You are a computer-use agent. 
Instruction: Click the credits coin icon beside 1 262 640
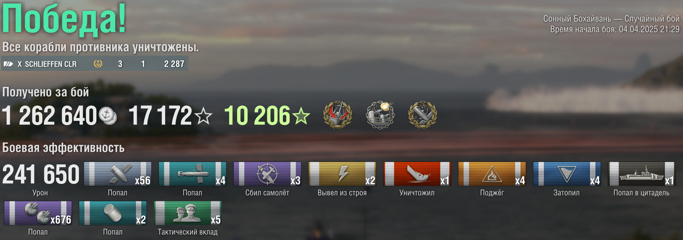108,116
